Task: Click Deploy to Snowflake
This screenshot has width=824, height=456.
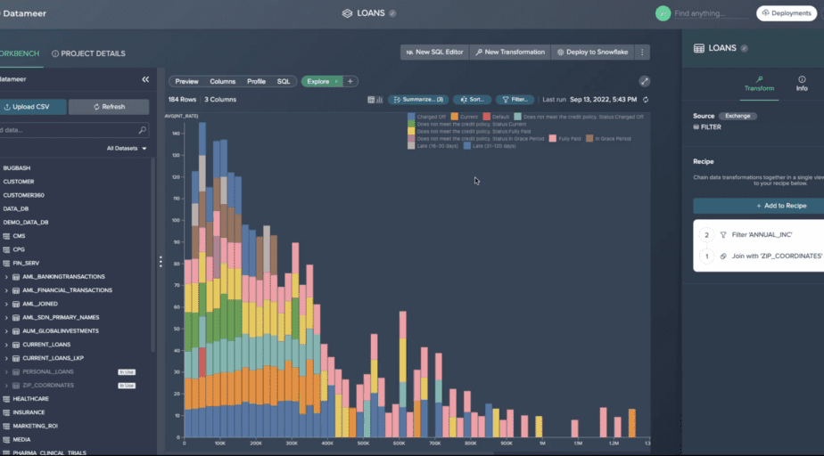Action: (593, 52)
